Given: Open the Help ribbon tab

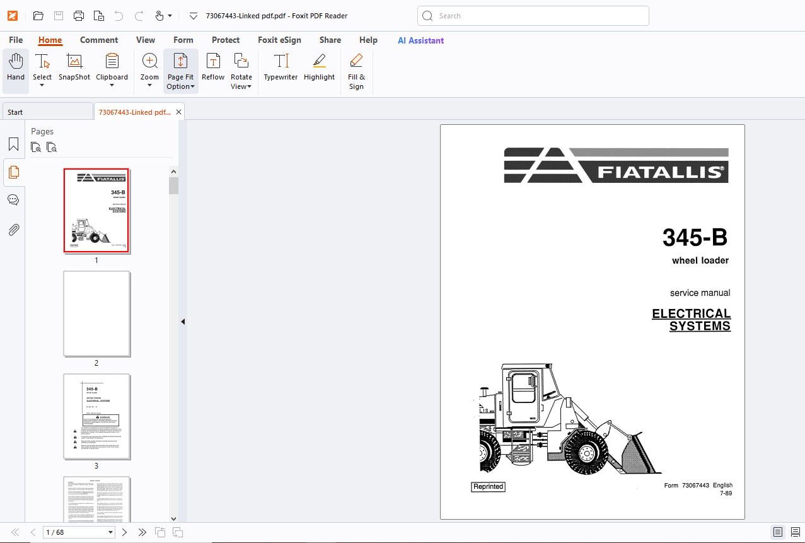Looking at the screenshot, I should [368, 40].
